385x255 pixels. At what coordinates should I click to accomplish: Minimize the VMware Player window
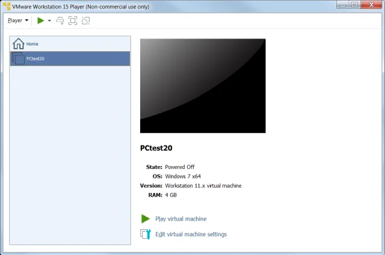[x=343, y=5]
